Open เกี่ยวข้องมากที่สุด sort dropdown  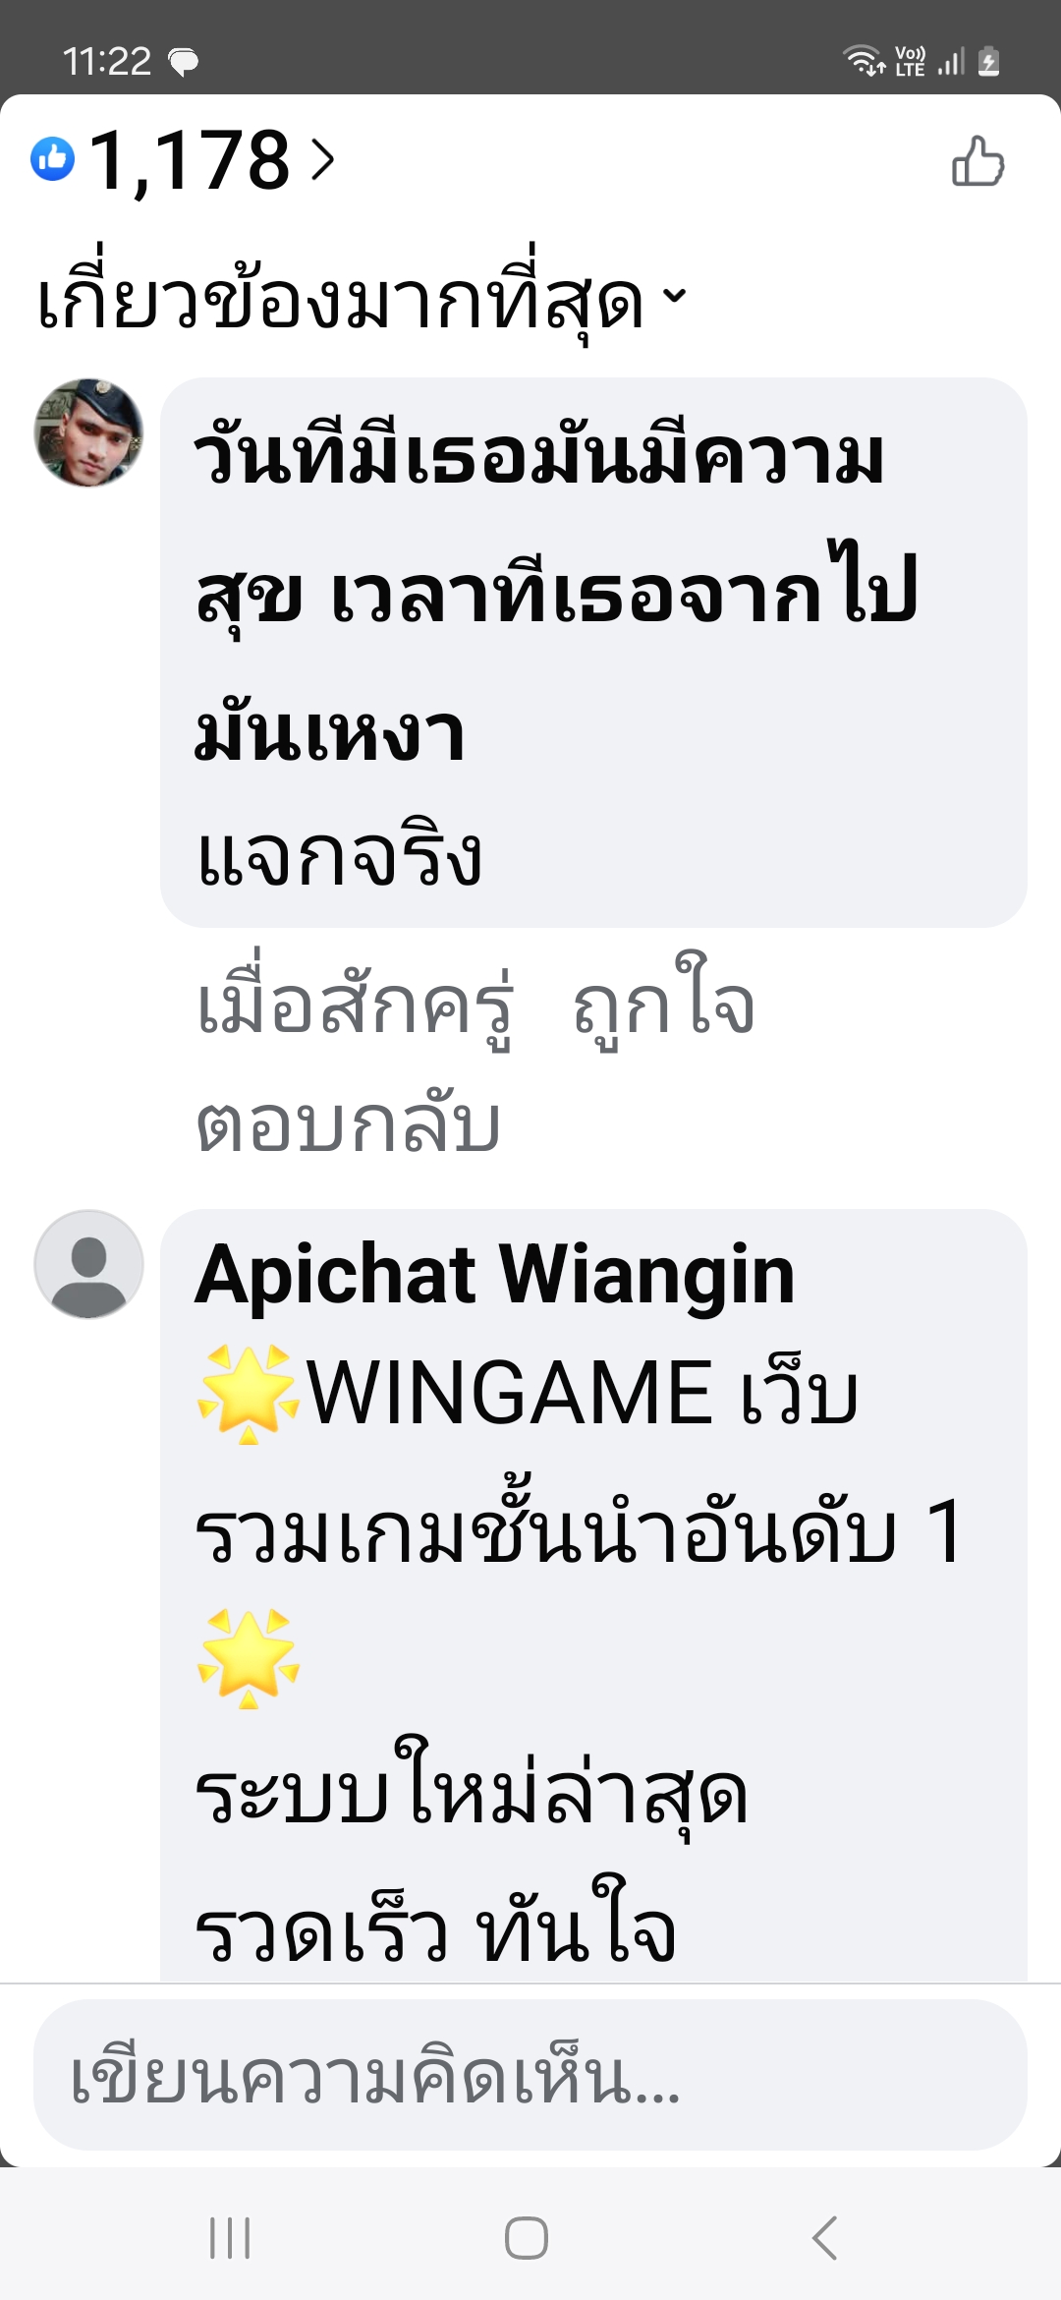(x=360, y=300)
